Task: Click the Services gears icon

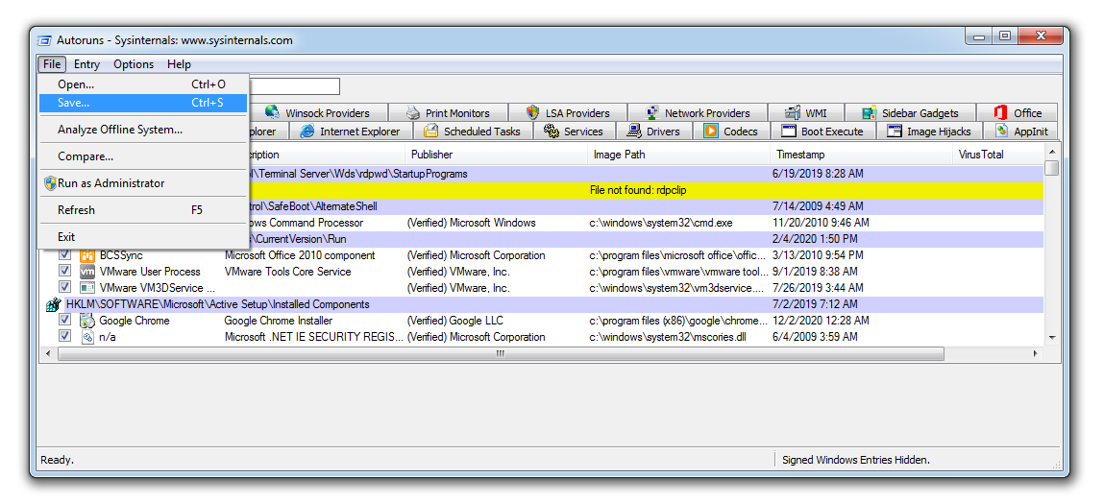Action: click(552, 131)
